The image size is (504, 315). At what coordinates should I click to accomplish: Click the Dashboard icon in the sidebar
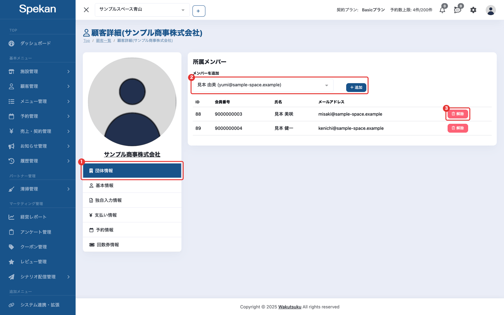coord(11,43)
